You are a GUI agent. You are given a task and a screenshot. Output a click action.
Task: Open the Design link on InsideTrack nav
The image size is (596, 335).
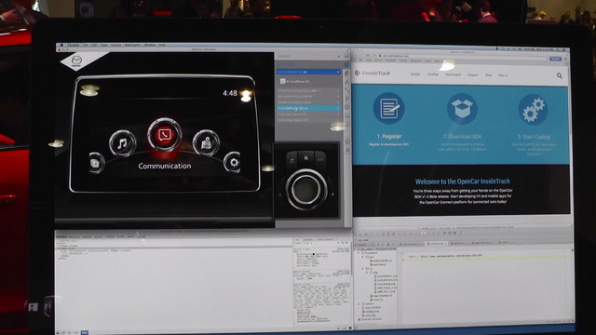(415, 74)
